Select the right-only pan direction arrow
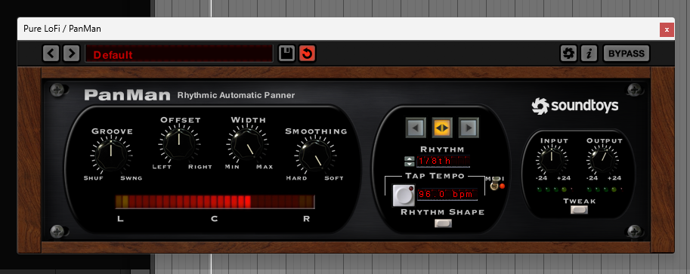The image size is (690, 274). [x=469, y=128]
